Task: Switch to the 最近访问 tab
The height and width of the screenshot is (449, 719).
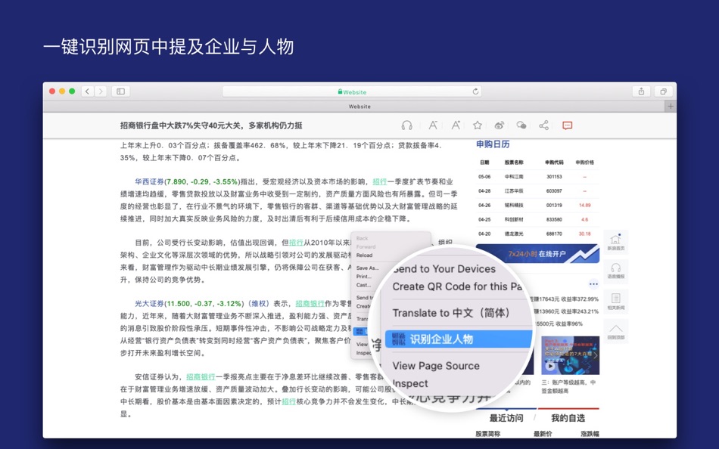Action: [x=506, y=418]
